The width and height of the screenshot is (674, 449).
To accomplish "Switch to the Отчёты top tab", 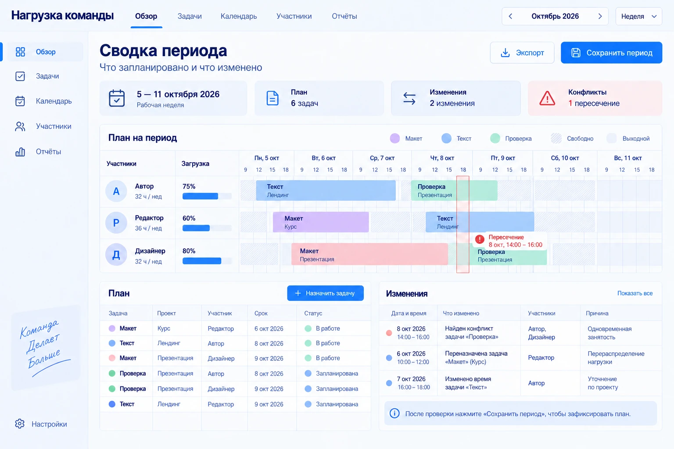I will 344,16.
